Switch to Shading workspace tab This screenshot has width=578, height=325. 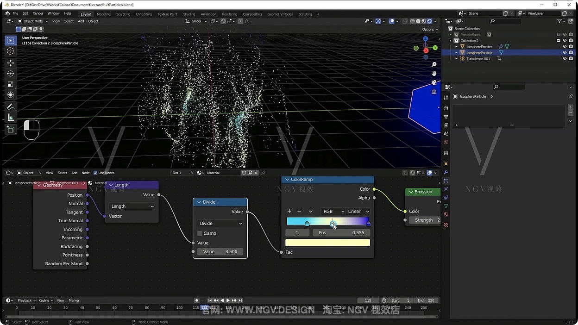point(189,14)
